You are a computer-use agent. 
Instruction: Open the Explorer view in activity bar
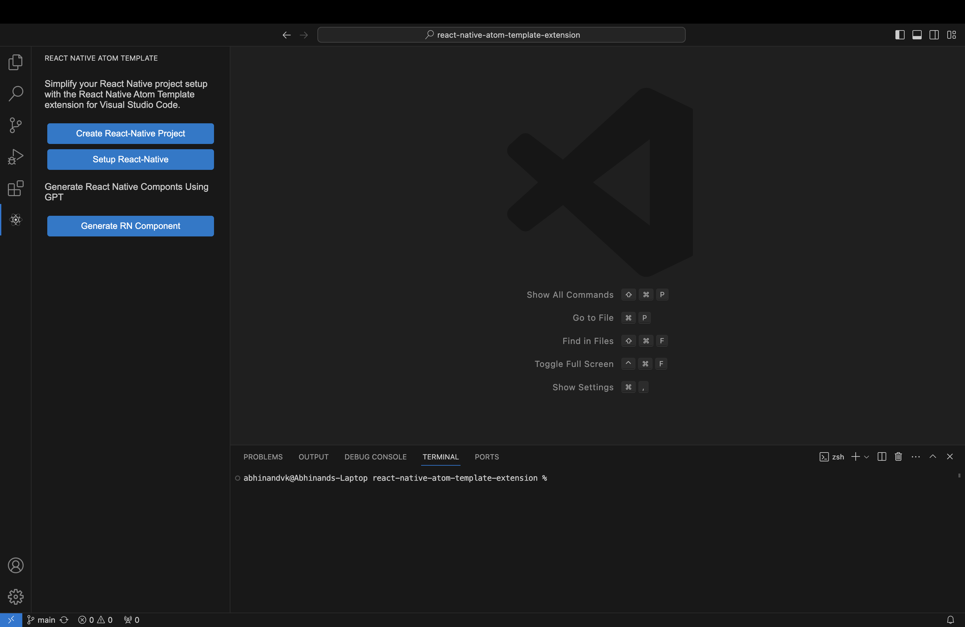(15, 62)
